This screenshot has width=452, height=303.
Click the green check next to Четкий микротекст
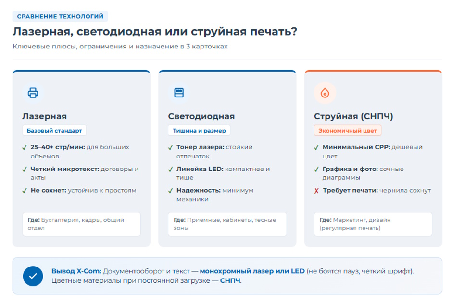(25, 169)
